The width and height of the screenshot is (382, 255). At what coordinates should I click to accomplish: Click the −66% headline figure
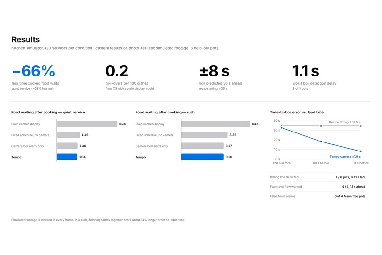[x=33, y=71]
